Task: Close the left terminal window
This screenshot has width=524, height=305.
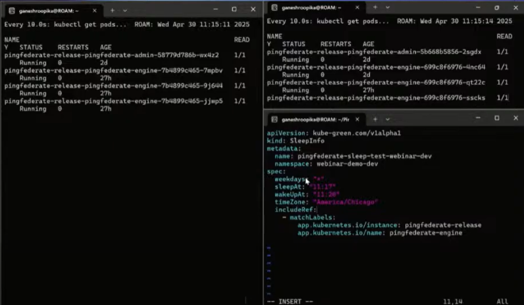Action: coord(253,10)
